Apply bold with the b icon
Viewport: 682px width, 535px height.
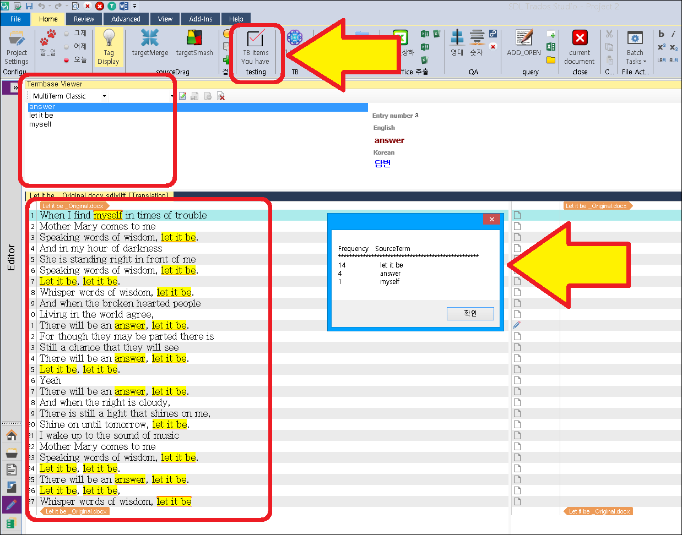pos(662,34)
